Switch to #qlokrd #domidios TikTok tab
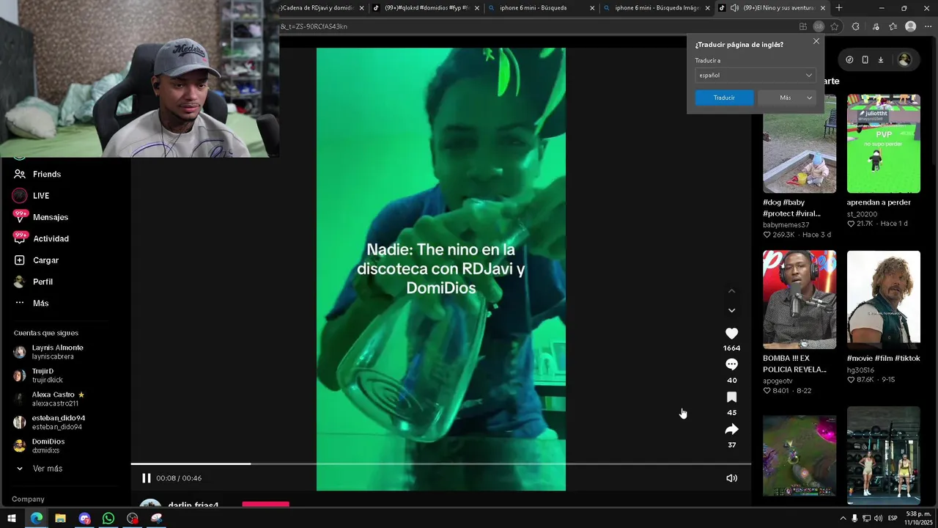 click(425, 8)
